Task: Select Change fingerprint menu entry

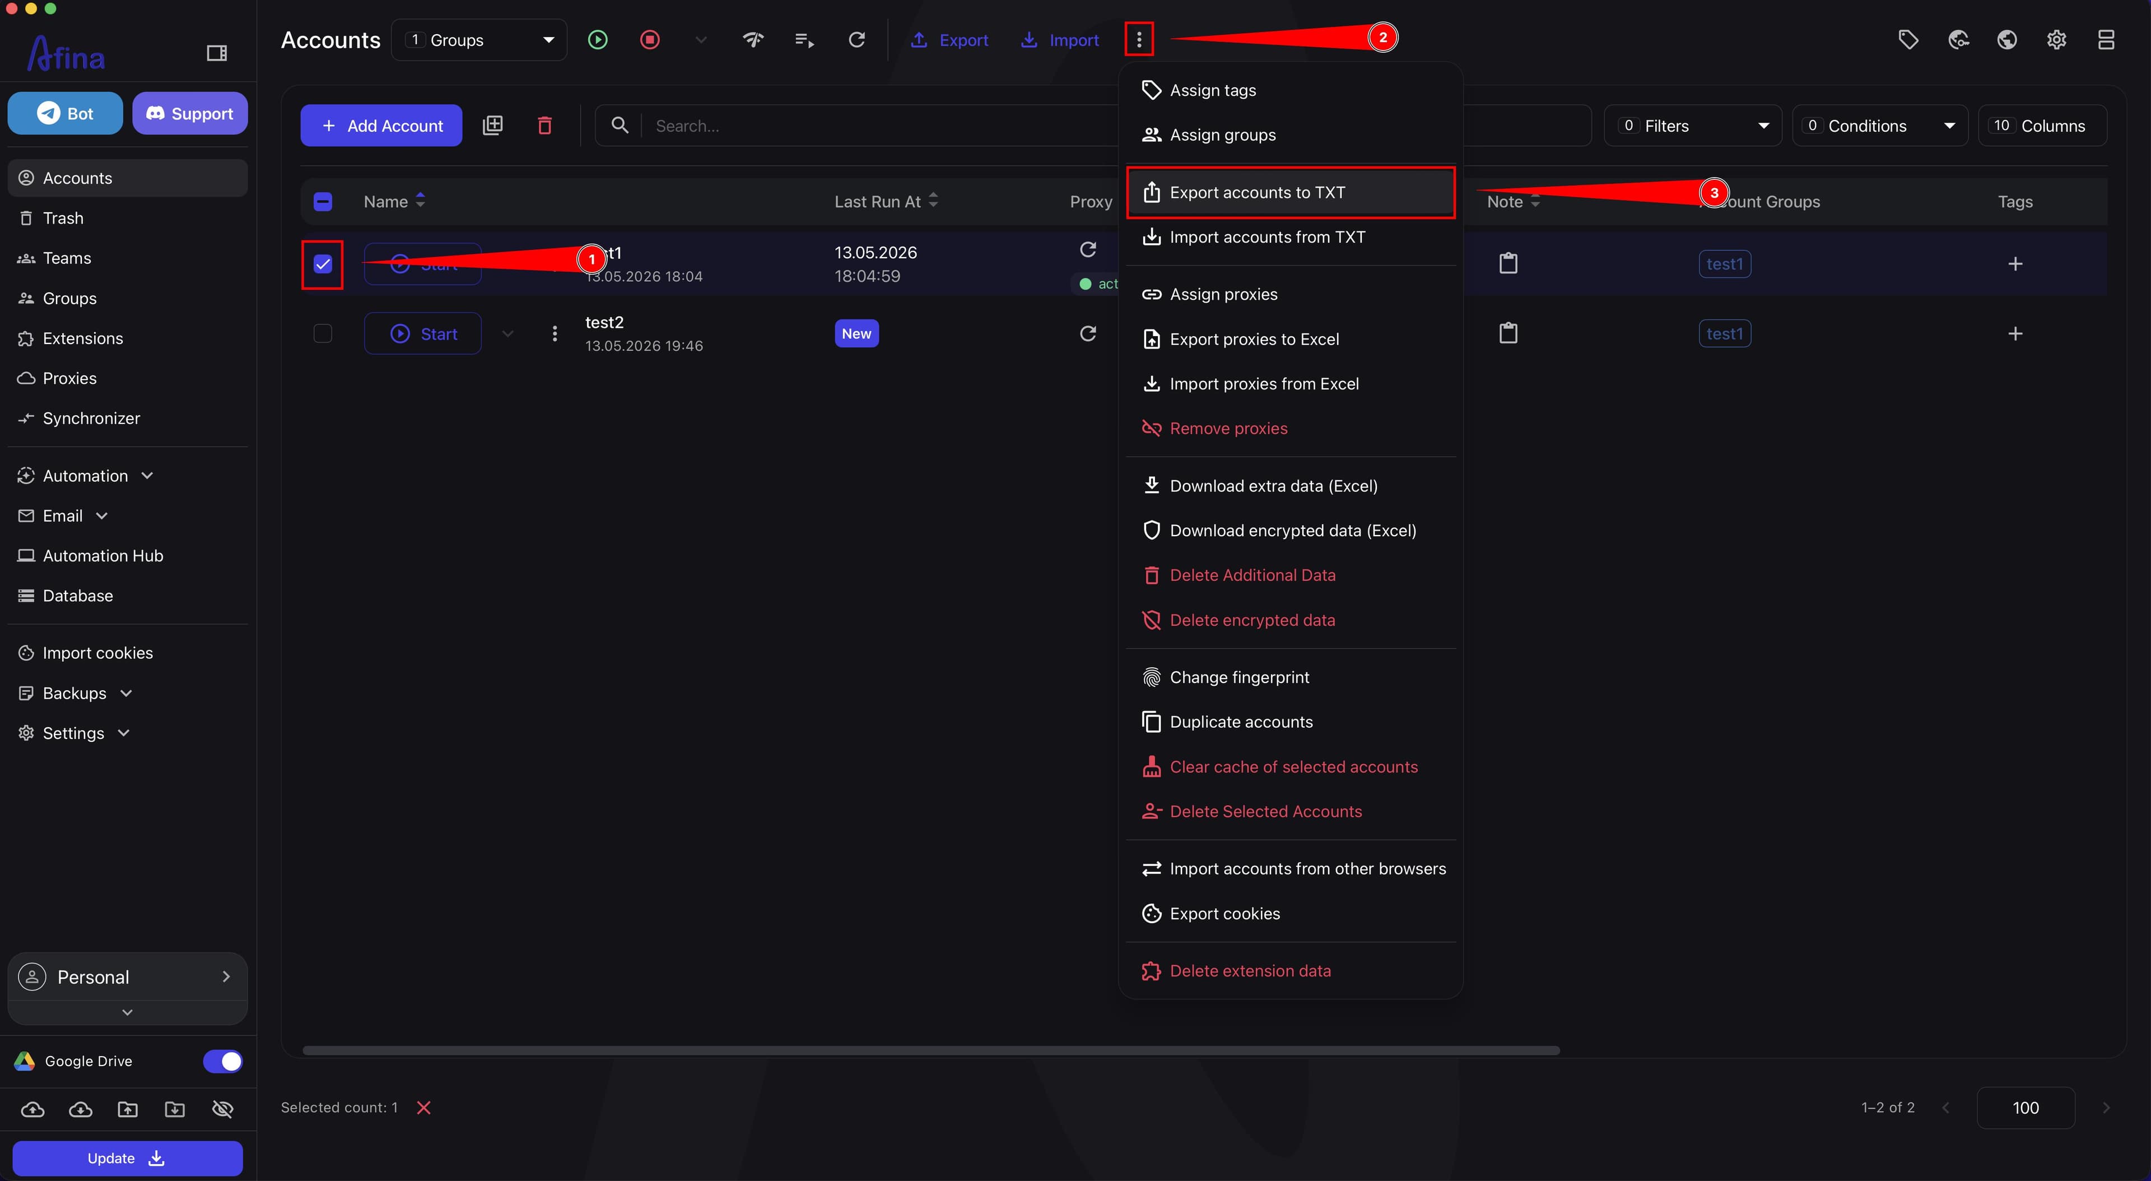Action: 1290,677
